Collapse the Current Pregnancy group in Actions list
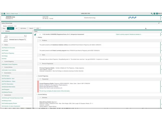The height and width of the screenshot is (122, 162). coord(3,61)
